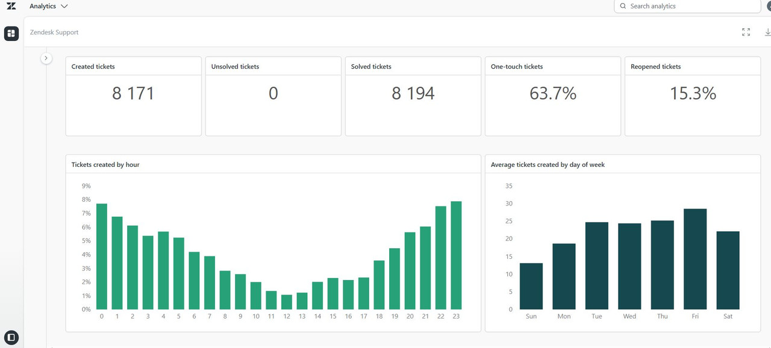Click the hour 12 bar in hourly chart
Viewport: 771px width, 348px height.
point(287,302)
